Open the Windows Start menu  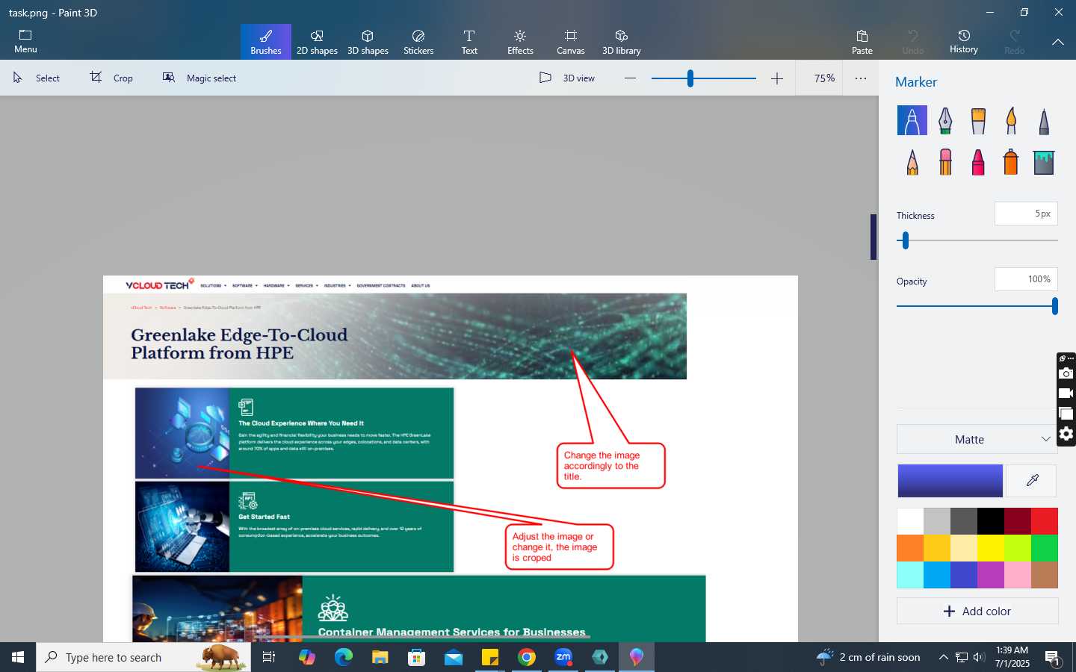18,657
